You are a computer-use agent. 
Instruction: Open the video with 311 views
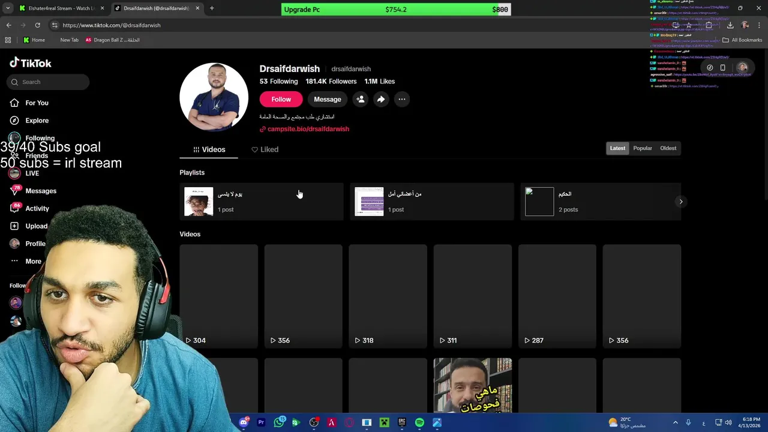[472, 296]
